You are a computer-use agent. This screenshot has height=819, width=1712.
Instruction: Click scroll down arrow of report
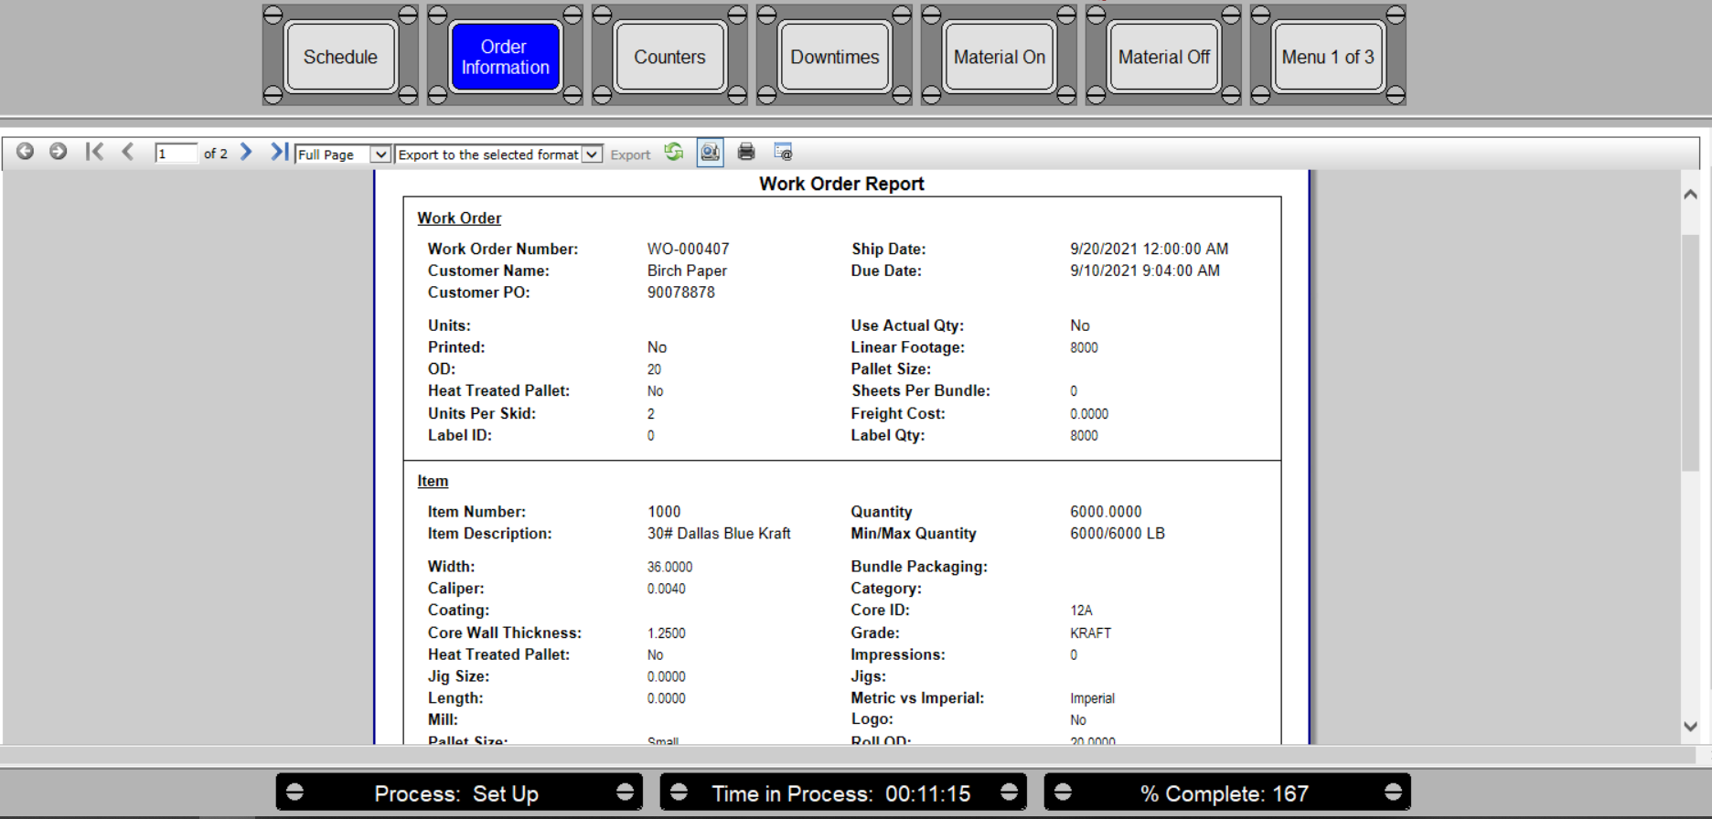click(x=1690, y=727)
